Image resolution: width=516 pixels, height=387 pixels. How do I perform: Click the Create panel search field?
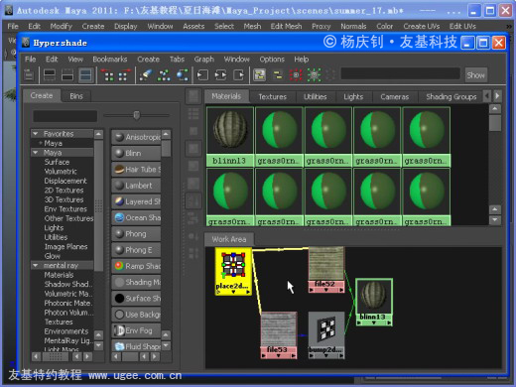(x=64, y=116)
